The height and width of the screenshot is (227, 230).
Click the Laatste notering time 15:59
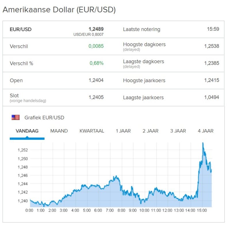click(213, 29)
